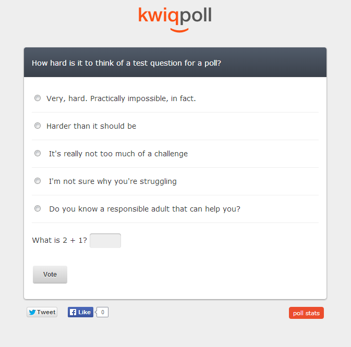The height and width of the screenshot is (347, 351).
Task: Click the kwiqpoll logo at top
Action: click(x=175, y=19)
